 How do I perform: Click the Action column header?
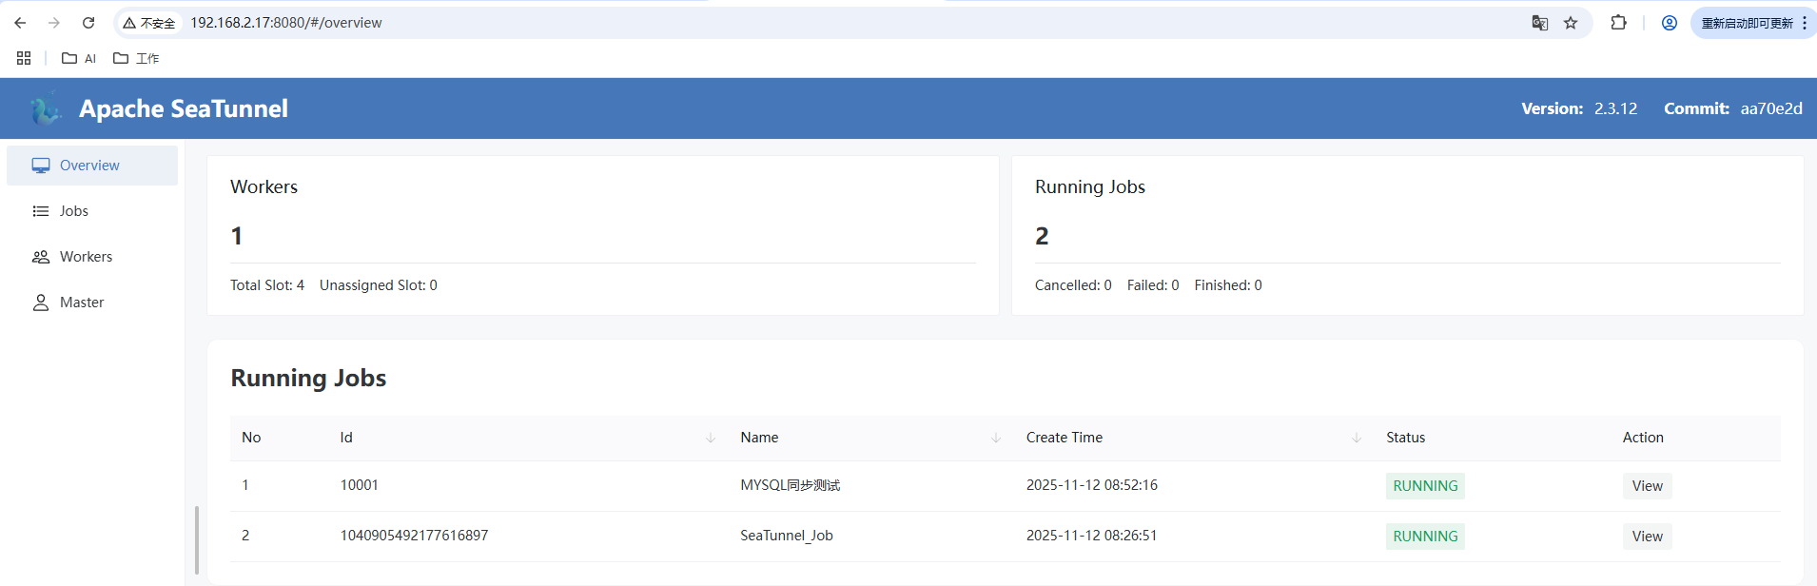pos(1643,438)
